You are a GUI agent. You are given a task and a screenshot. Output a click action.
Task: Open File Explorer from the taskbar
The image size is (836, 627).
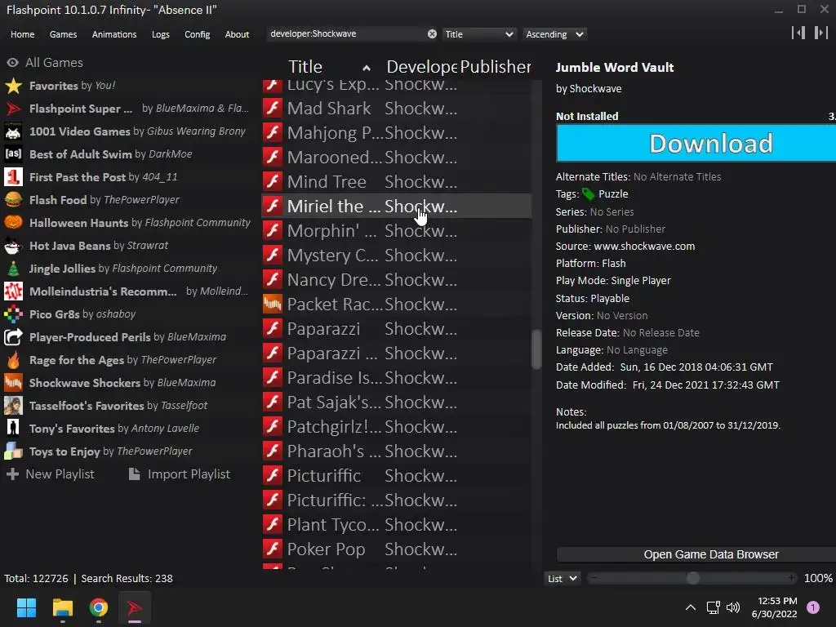[x=62, y=607]
